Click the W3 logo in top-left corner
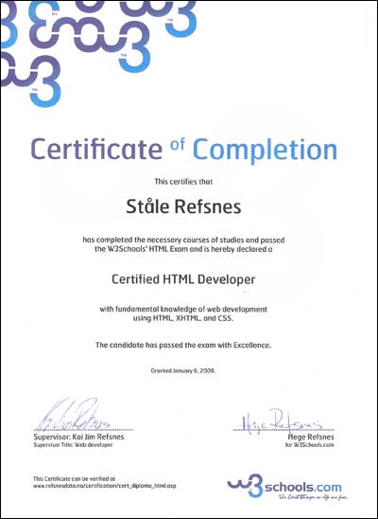 tap(9, 25)
